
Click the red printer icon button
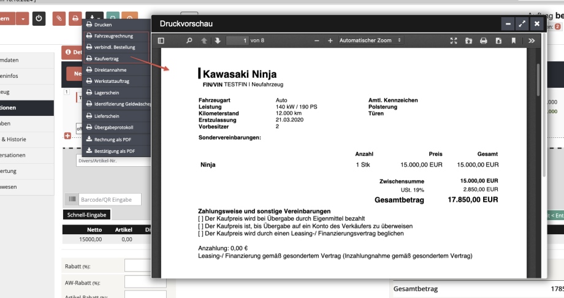click(x=75, y=19)
